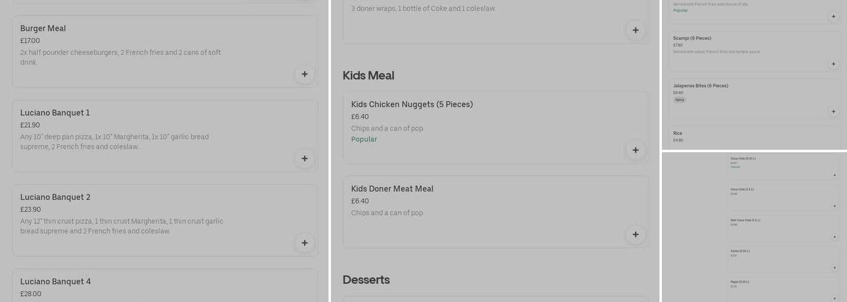Add Fanta (0.33 L) with plus button
The height and width of the screenshot is (302, 847).
click(x=834, y=268)
